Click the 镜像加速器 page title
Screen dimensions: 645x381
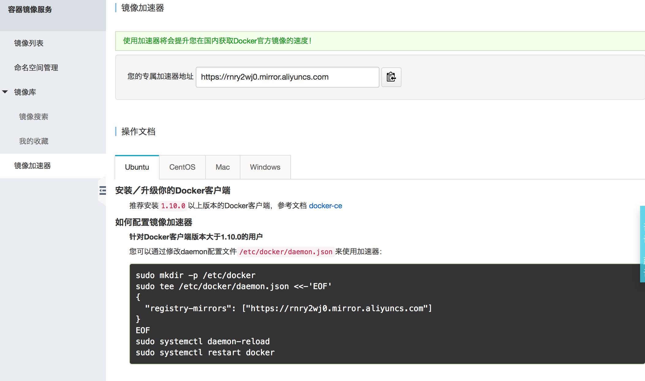143,8
